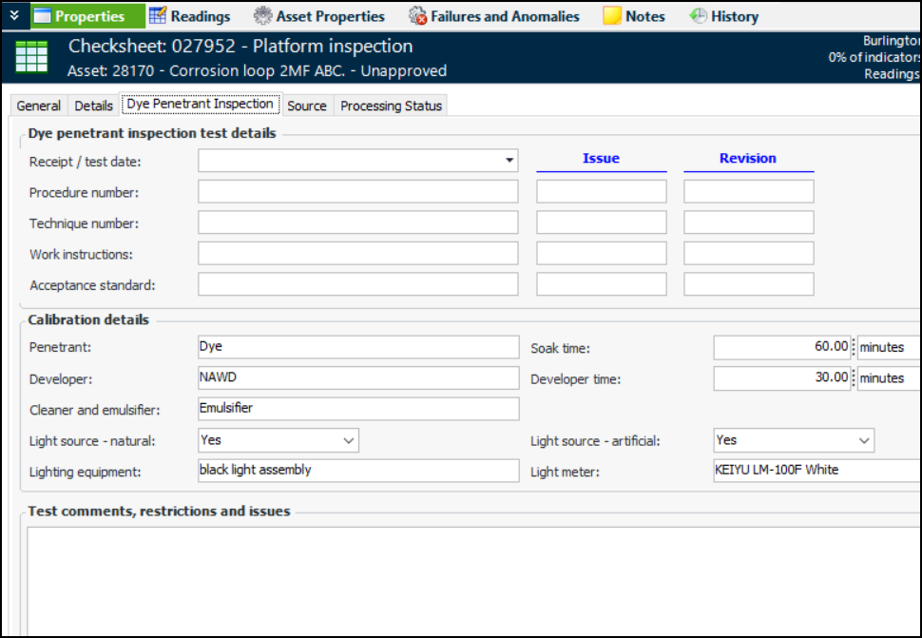Click the Developer time stepper
This screenshot has height=638, width=922.
854,378
